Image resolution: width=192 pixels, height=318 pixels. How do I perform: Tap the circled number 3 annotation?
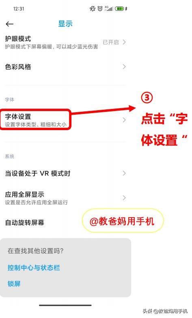(x=147, y=97)
